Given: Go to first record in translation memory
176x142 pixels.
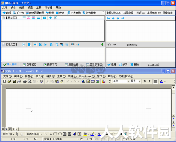Looking at the screenshot, I should (108, 18).
